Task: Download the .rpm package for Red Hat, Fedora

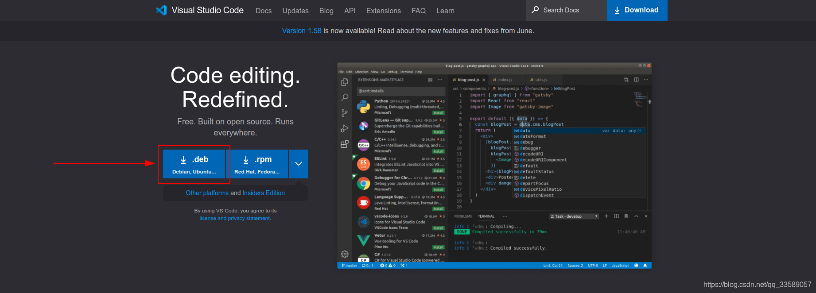Action: coord(257,164)
